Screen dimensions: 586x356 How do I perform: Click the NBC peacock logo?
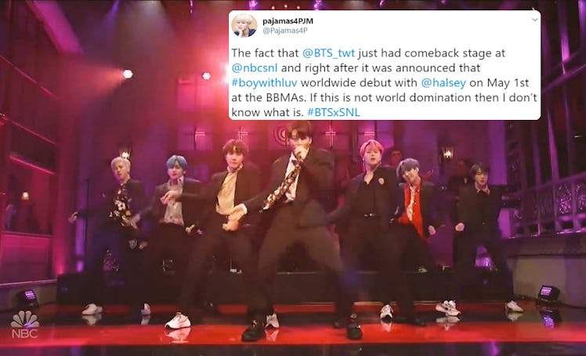click(24, 320)
